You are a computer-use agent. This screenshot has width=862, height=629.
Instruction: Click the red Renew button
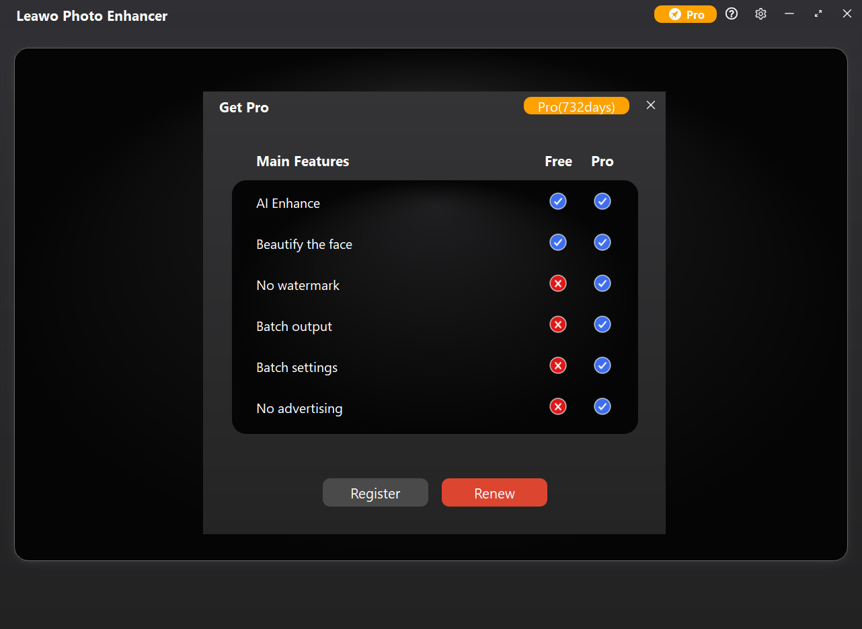point(494,492)
